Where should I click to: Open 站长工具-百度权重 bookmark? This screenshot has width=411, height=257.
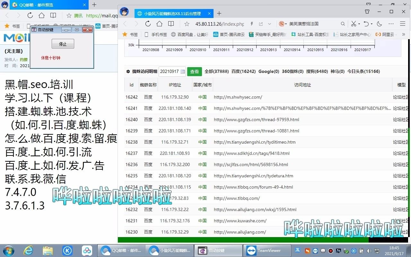[x=310, y=34]
